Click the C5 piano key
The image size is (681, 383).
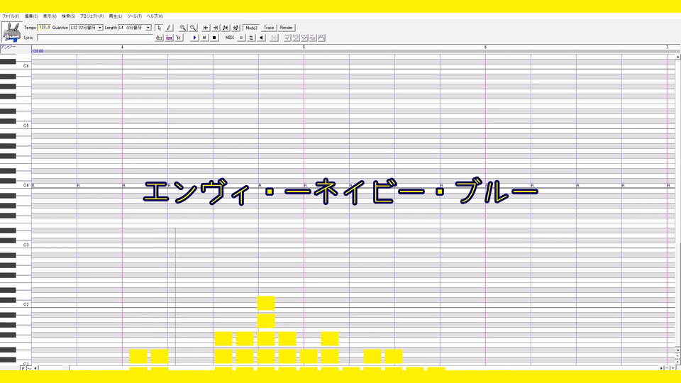click(x=16, y=126)
